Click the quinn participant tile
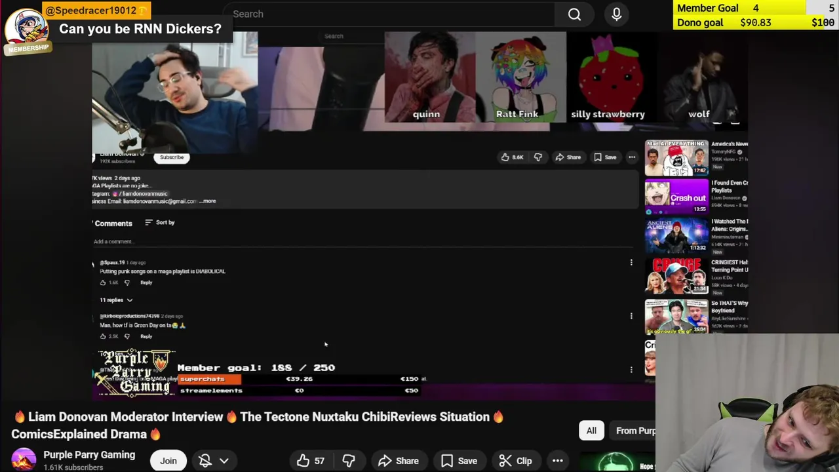 [x=429, y=77]
